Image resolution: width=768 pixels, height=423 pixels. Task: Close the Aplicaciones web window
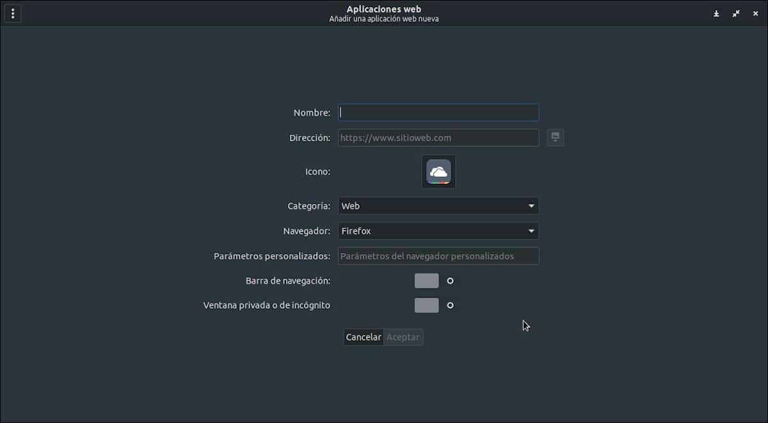[755, 13]
